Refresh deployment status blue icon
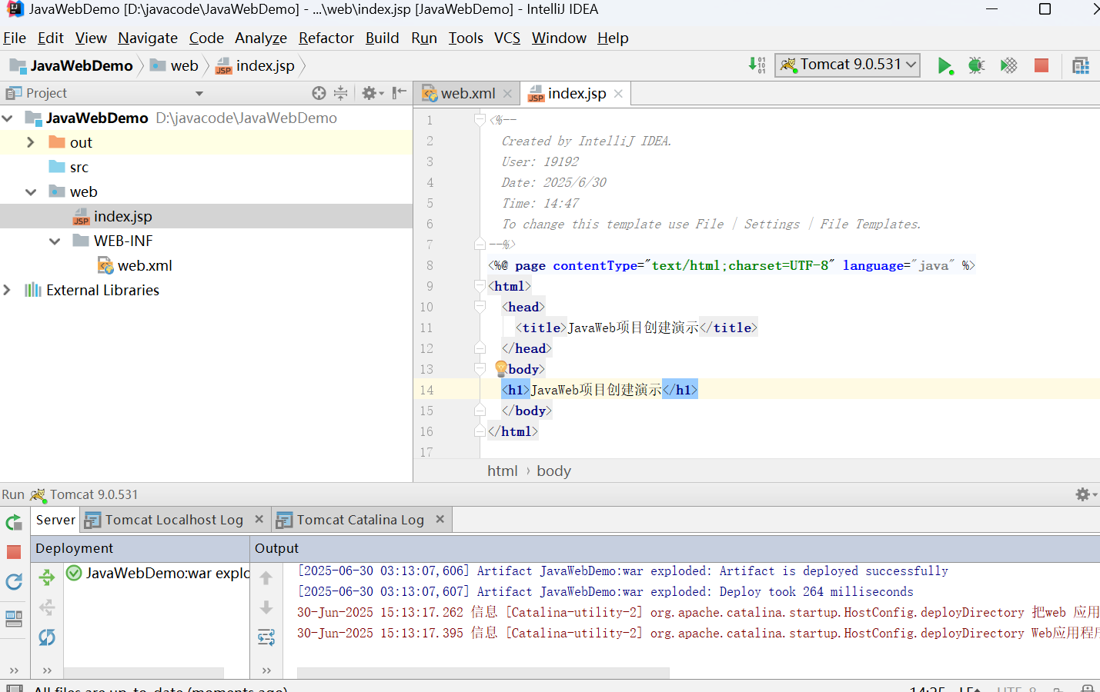Viewport: 1100px width, 692px height. tap(47, 637)
